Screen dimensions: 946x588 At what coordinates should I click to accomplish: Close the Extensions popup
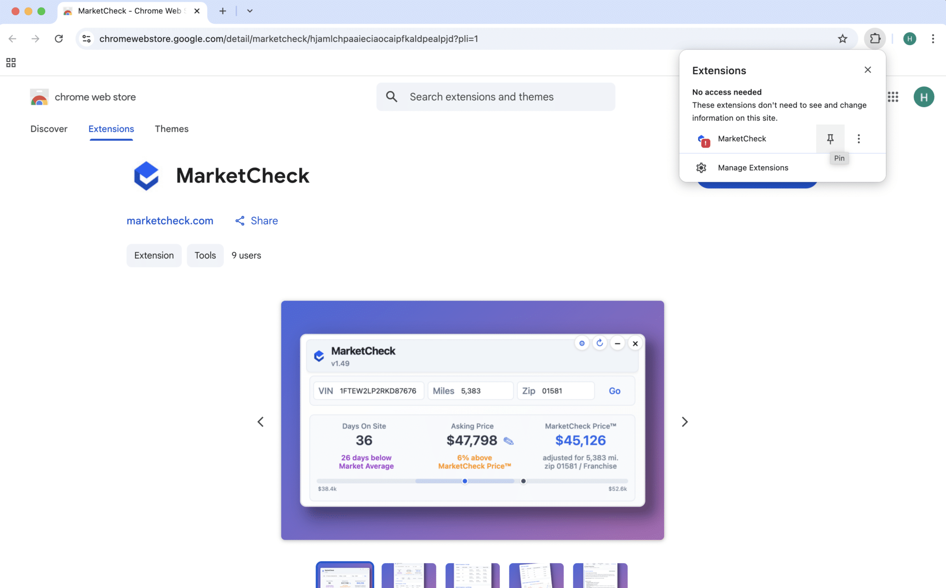click(x=867, y=70)
